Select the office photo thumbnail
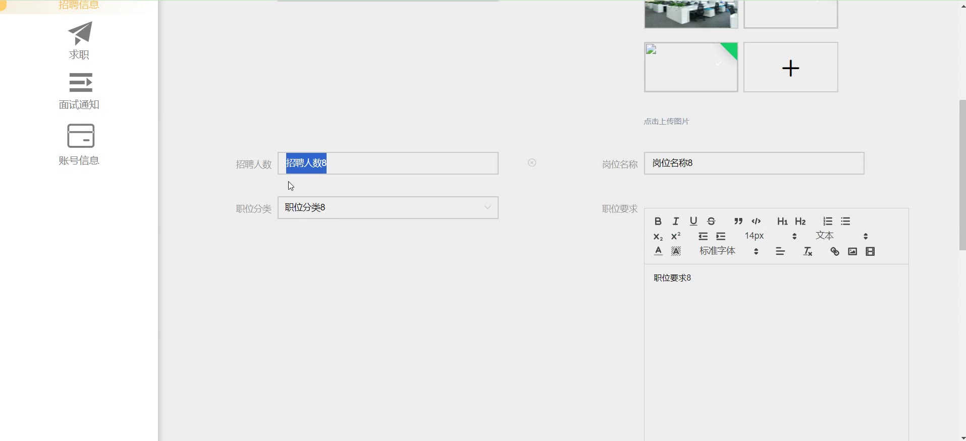966x441 pixels. tap(691, 14)
